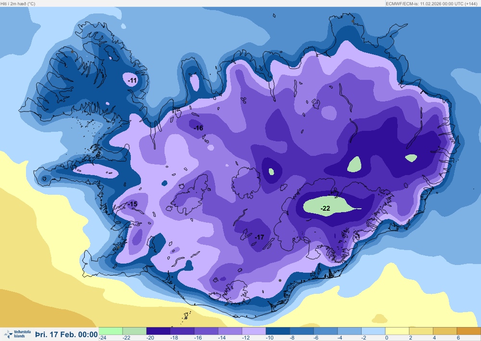Image resolution: width=481 pixels, height=341 pixels.
Task: Click the -16 temperature label on the map
Action: (198, 128)
